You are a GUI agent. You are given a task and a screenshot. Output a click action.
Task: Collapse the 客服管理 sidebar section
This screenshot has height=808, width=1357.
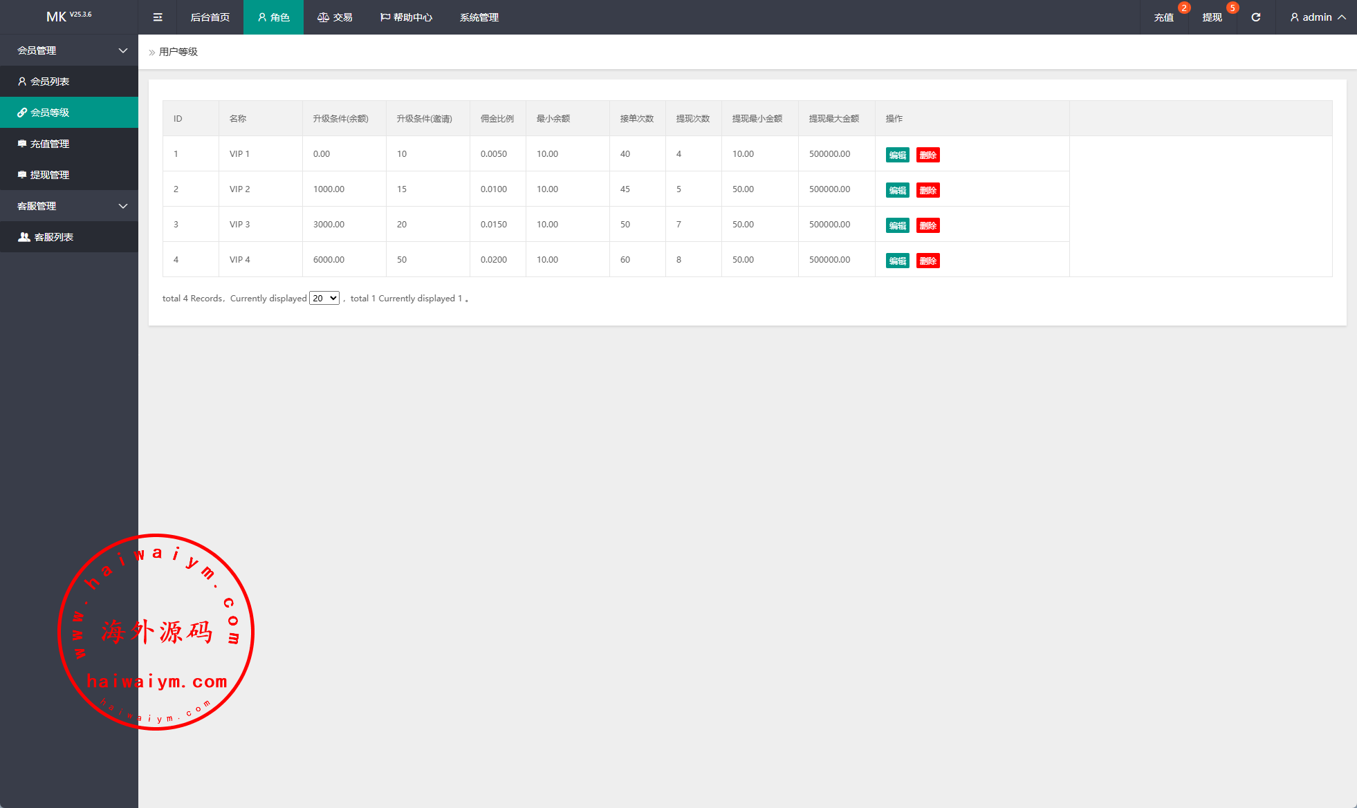[69, 206]
